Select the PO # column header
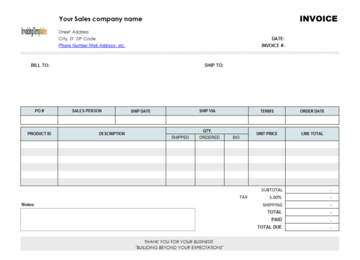This screenshot has height=260, width=360. (x=39, y=111)
